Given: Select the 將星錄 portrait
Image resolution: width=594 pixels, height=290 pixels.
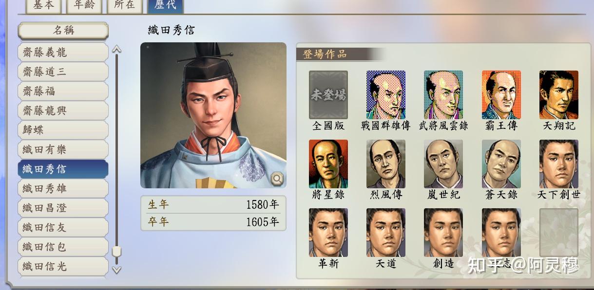Looking at the screenshot, I should [328, 164].
